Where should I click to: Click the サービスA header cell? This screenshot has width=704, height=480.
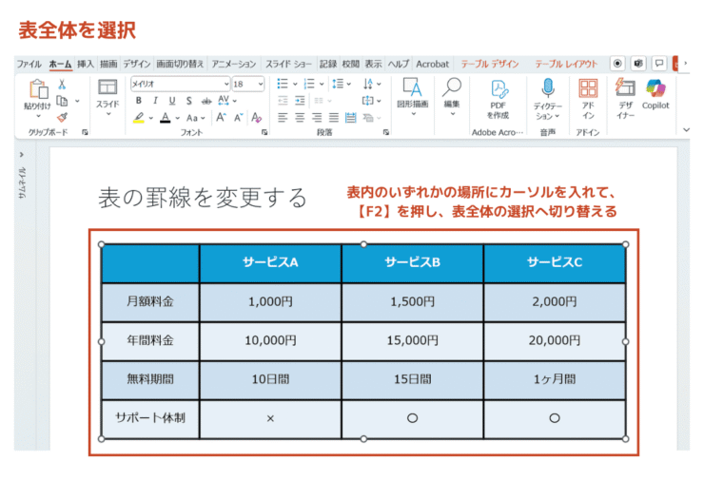[x=270, y=263]
